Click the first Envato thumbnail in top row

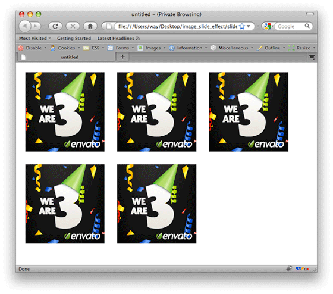coord(65,112)
